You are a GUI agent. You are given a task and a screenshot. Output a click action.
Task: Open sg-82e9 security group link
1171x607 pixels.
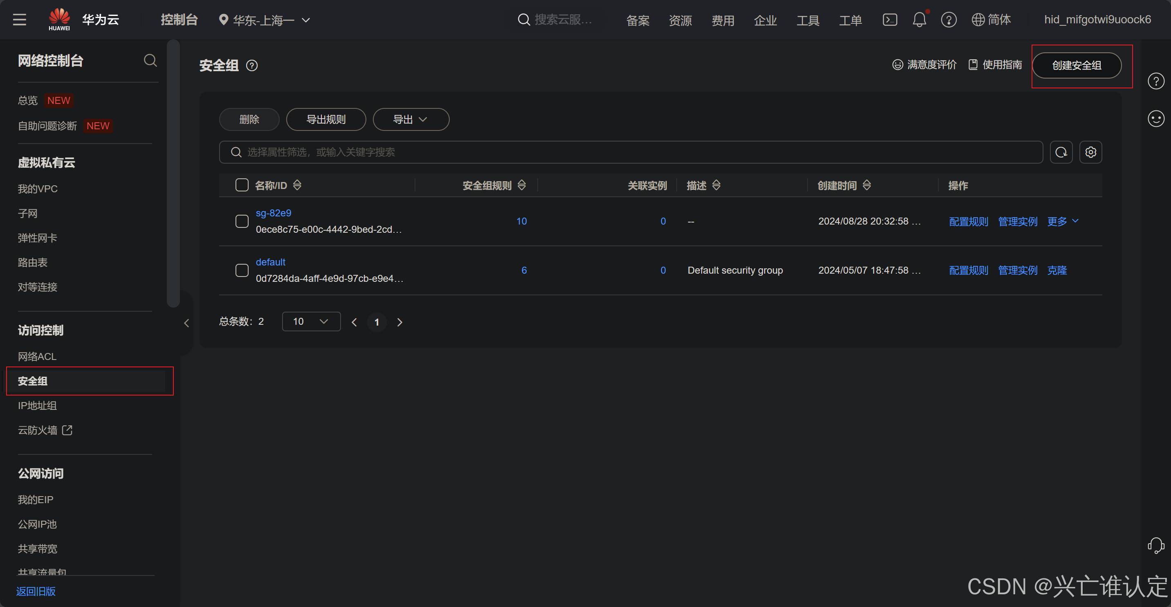(273, 213)
